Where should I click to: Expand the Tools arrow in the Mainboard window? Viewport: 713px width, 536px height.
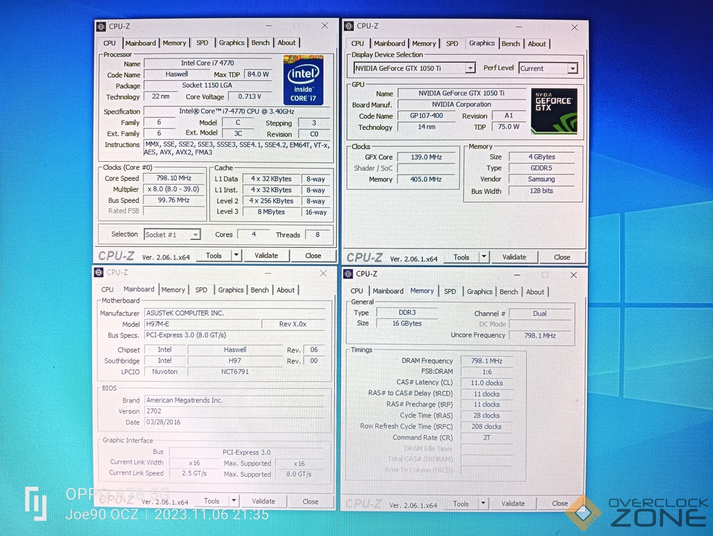click(x=234, y=501)
